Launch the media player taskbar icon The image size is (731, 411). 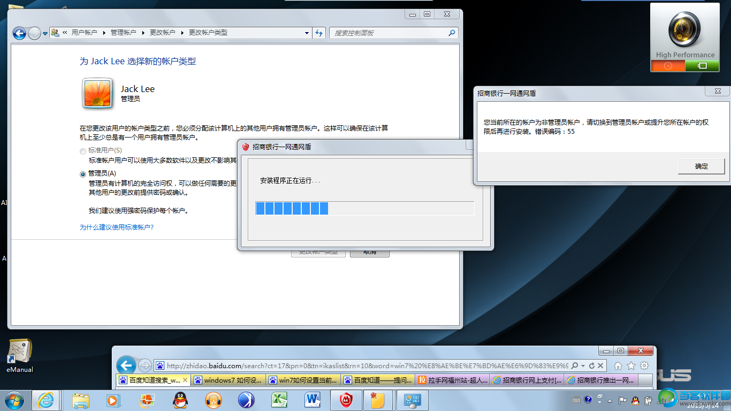112,400
